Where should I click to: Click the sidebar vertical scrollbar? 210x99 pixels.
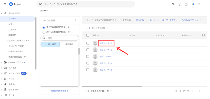[36, 43]
